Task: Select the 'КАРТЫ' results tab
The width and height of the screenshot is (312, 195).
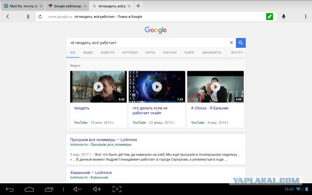Action: [150, 53]
